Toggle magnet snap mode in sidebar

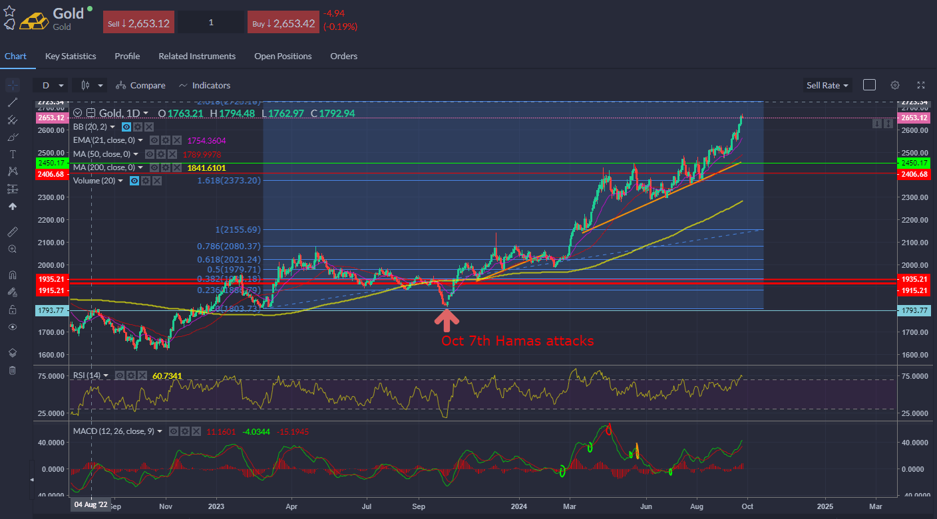pos(12,274)
